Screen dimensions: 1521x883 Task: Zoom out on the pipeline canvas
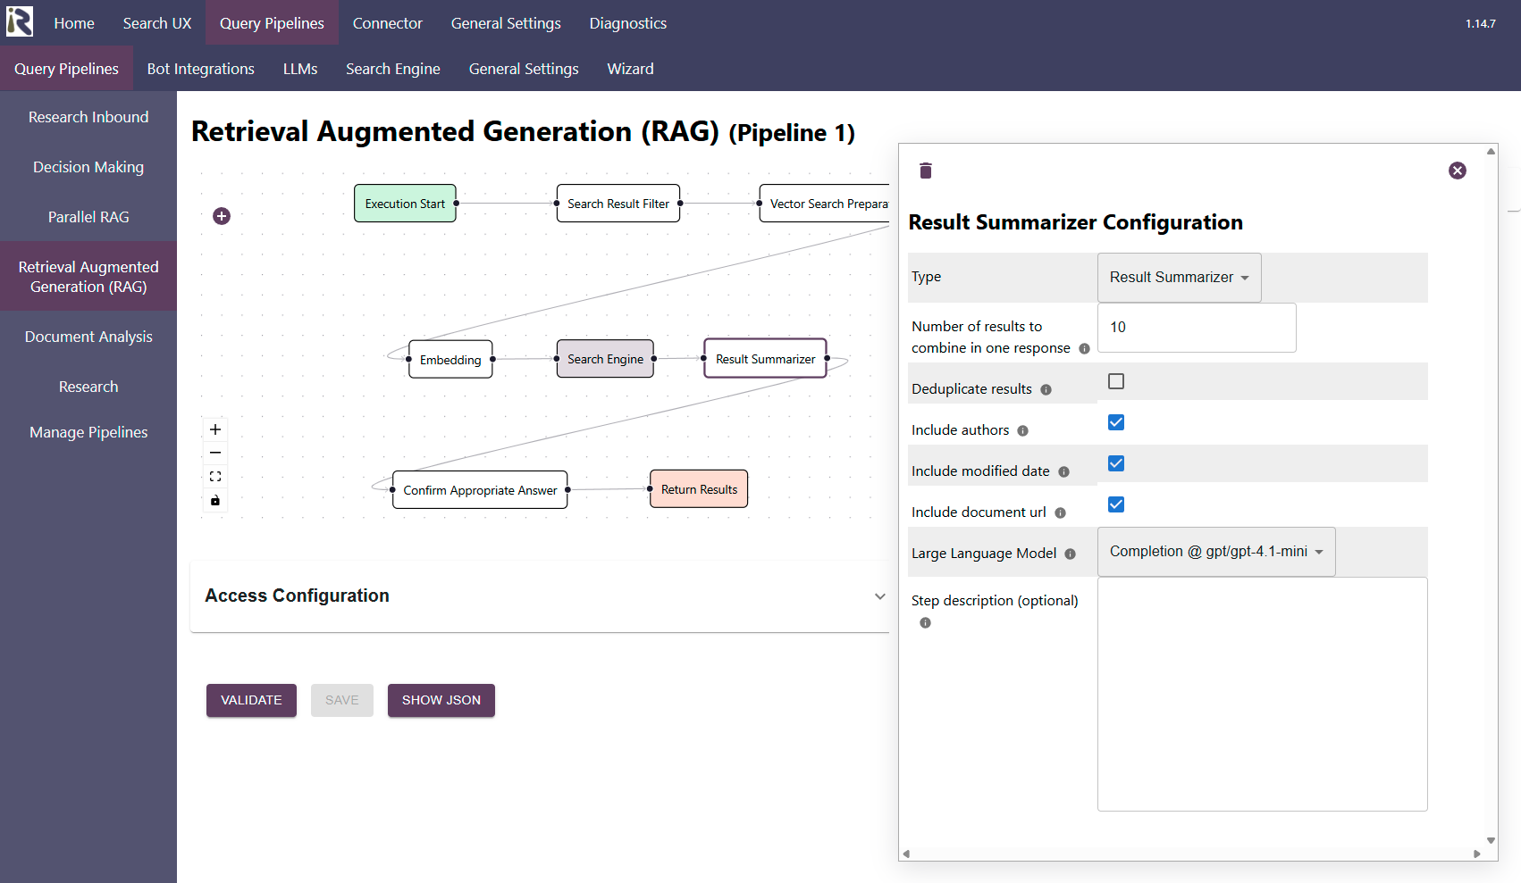click(215, 453)
